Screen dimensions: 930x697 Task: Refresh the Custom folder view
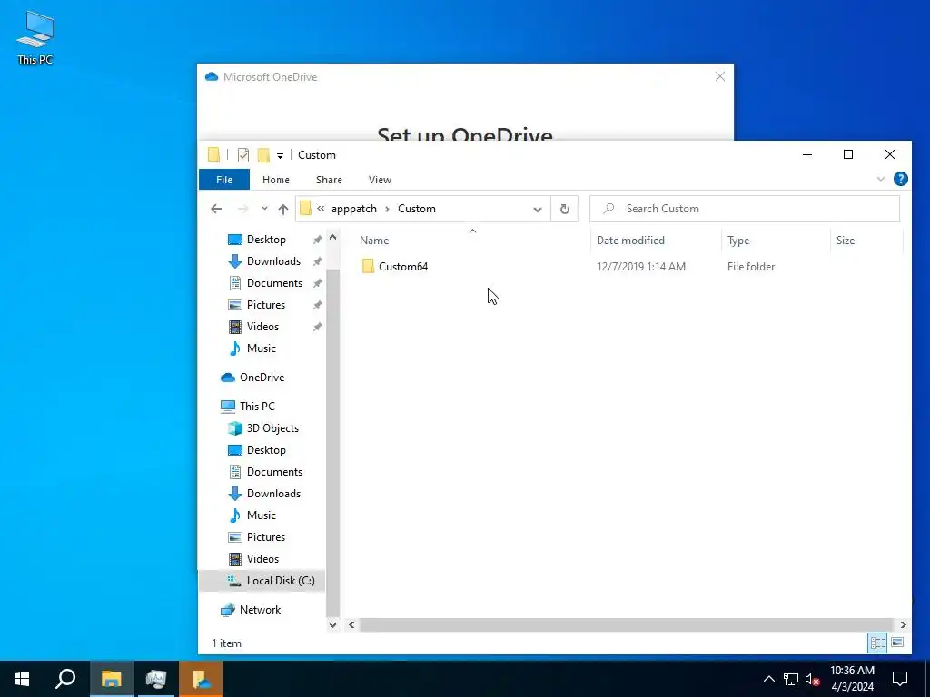(x=565, y=209)
